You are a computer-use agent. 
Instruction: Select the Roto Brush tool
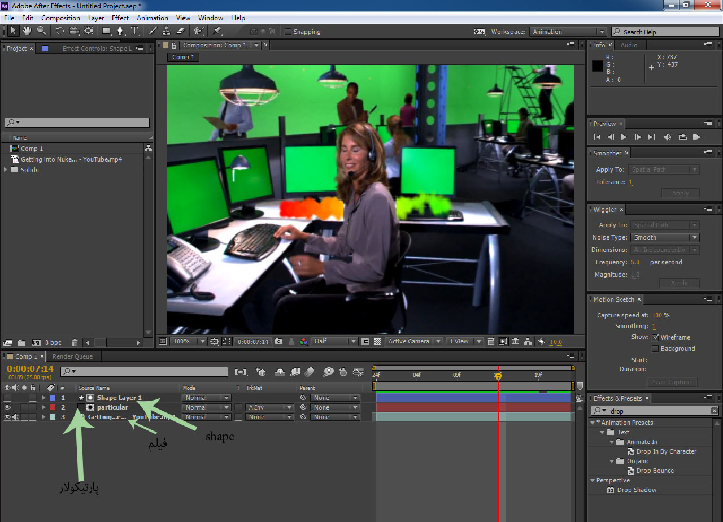click(198, 31)
